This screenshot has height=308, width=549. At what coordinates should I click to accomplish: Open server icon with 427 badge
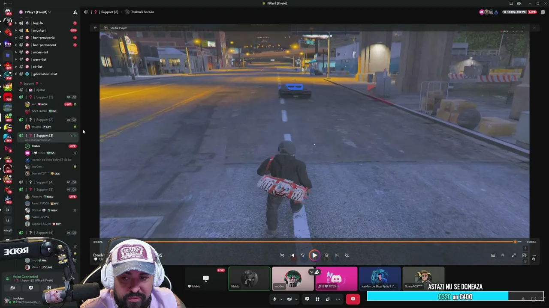pyautogui.click(x=7, y=65)
